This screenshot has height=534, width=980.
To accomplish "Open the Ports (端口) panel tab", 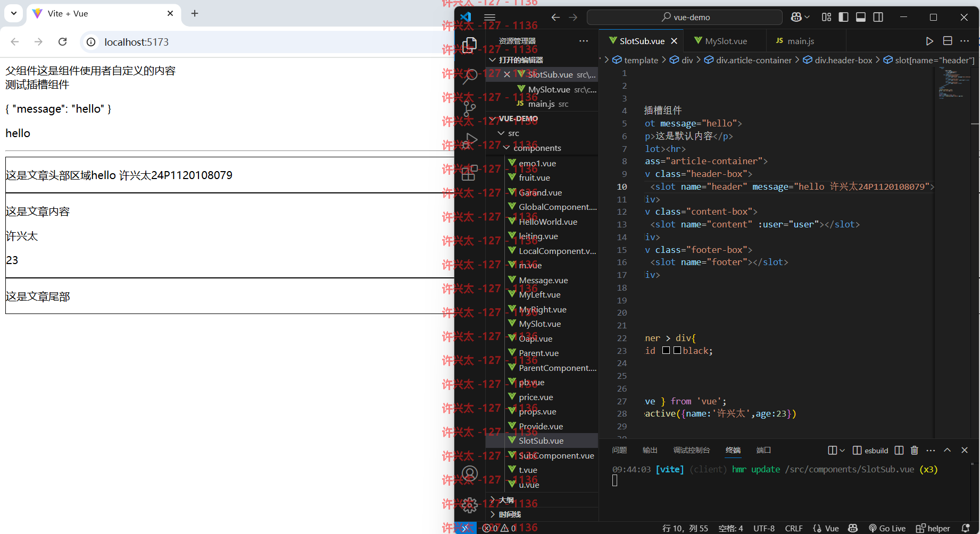I will 763,450.
